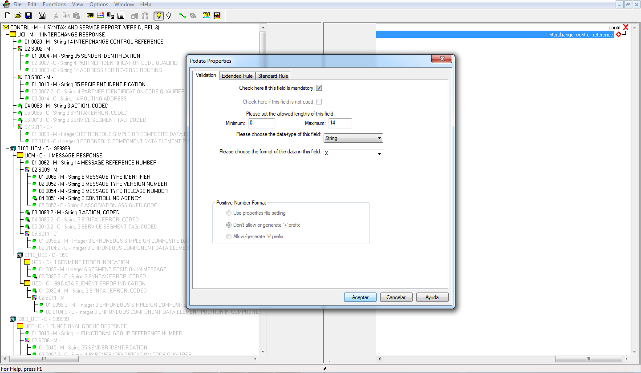The width and height of the screenshot is (641, 373).
Task: Collapse the 0100_UCM tree node
Action: [x=12, y=148]
